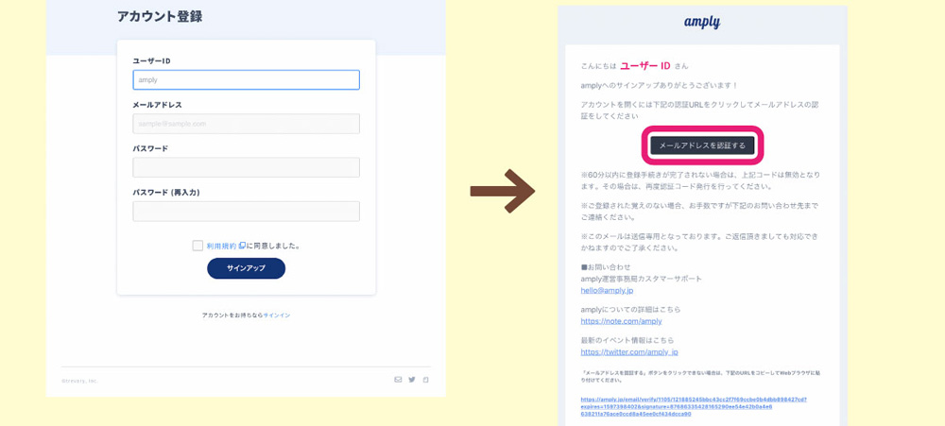This screenshot has width=945, height=426.
Task: Click the ©trevary, inc. footer text
Action: click(x=79, y=381)
